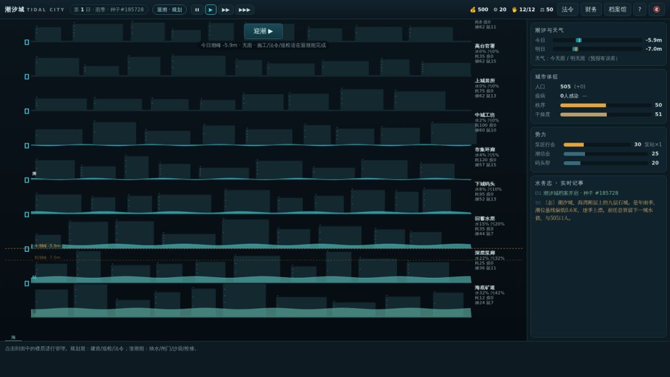Click the 明日 tide level bar
Screen dimensions: 670x377
[x=597, y=49]
